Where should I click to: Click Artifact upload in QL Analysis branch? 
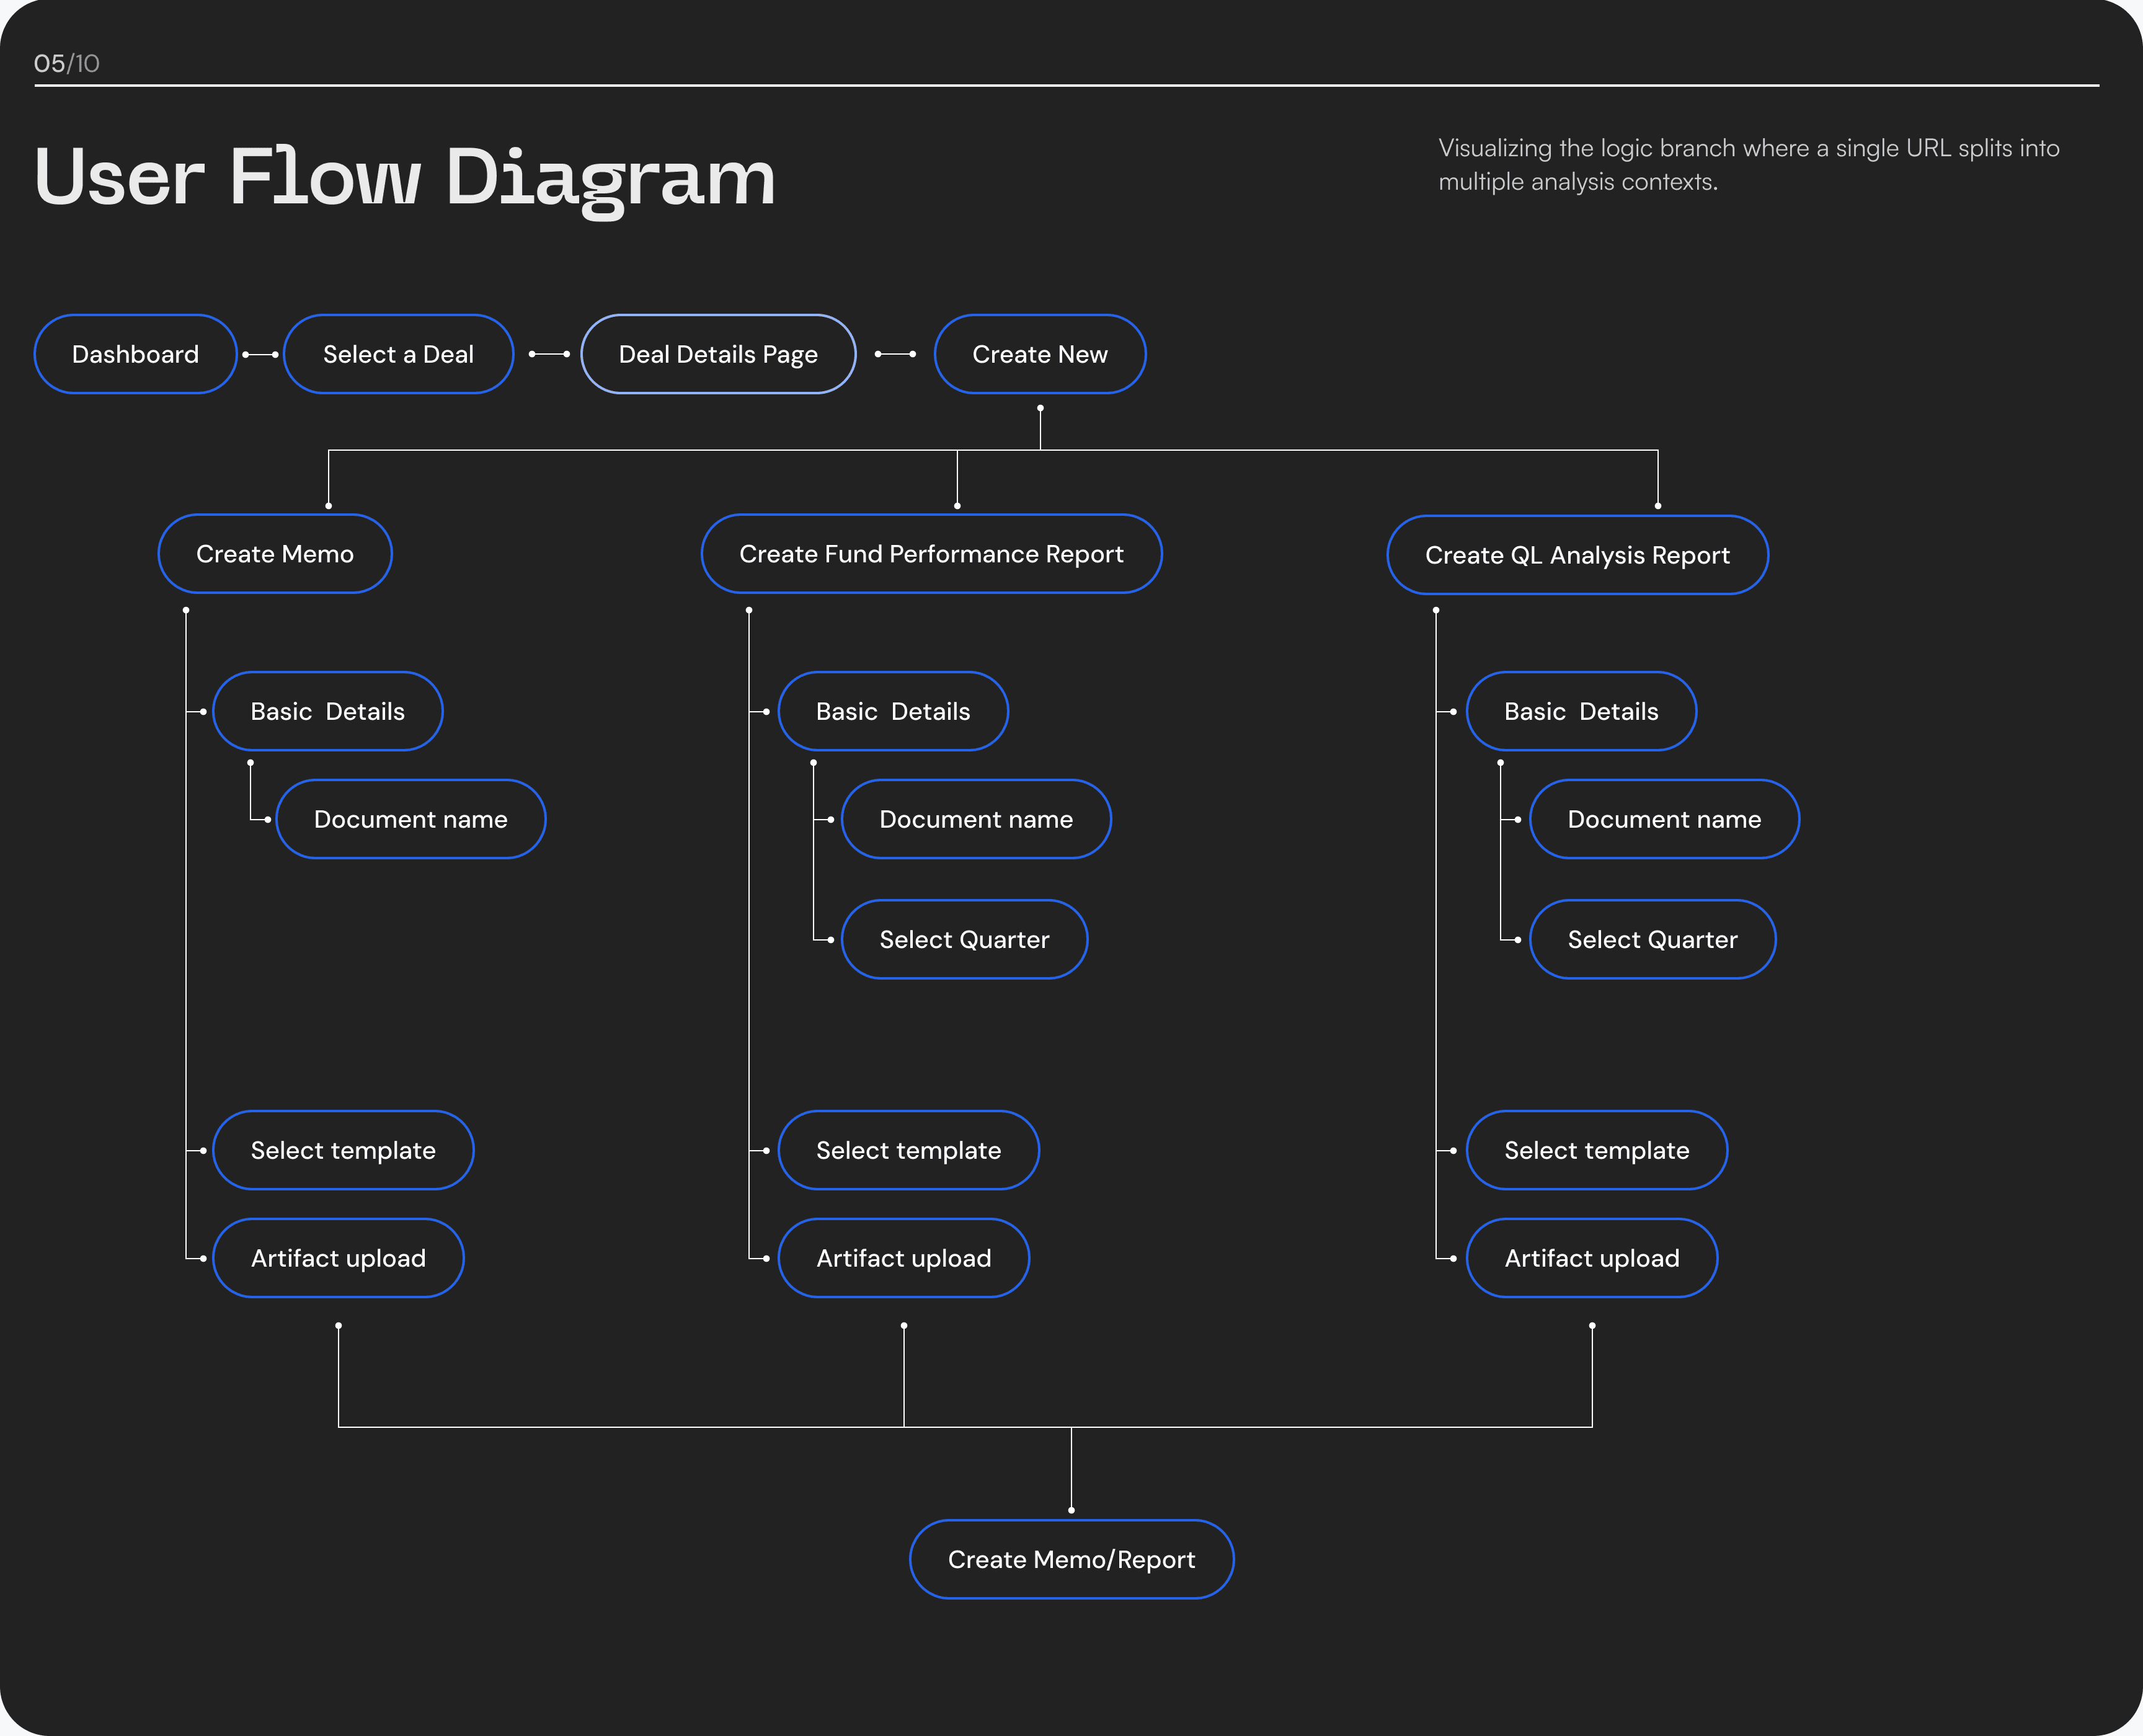pos(1591,1258)
